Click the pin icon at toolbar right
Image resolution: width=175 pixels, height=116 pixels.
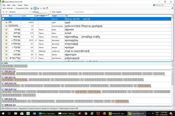(x=172, y=8)
